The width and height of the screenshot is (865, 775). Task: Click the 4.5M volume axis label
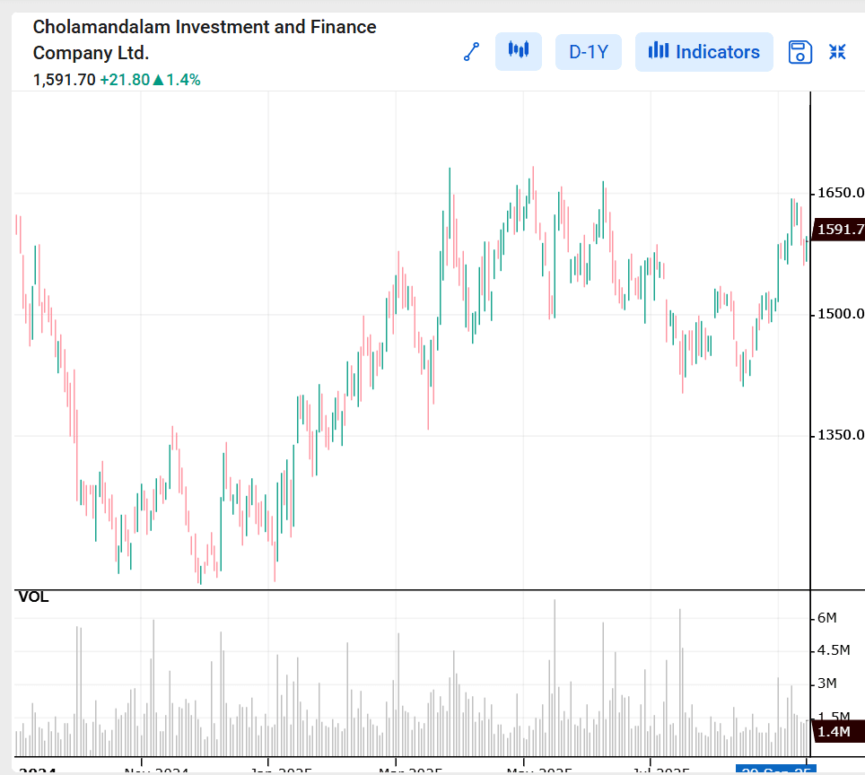point(834,650)
